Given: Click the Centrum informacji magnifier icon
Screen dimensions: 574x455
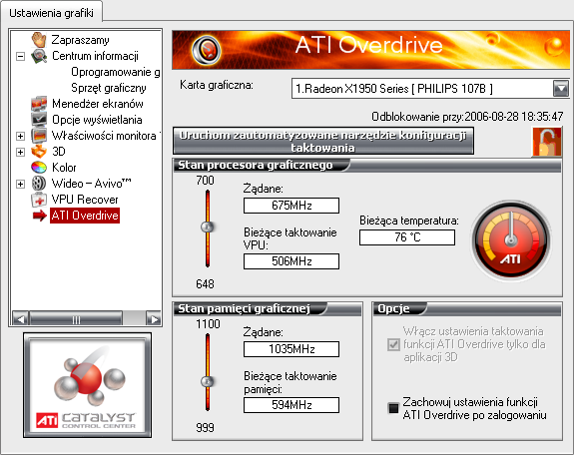Looking at the screenshot, I should [x=39, y=56].
